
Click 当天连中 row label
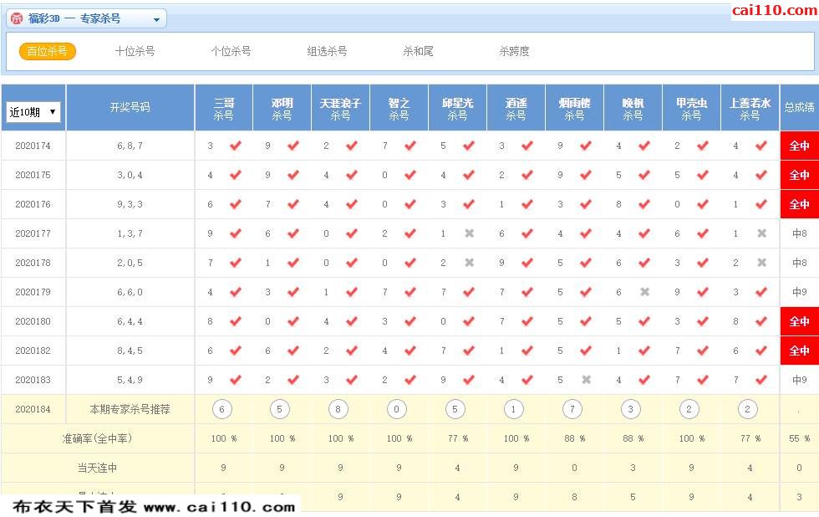point(97,468)
